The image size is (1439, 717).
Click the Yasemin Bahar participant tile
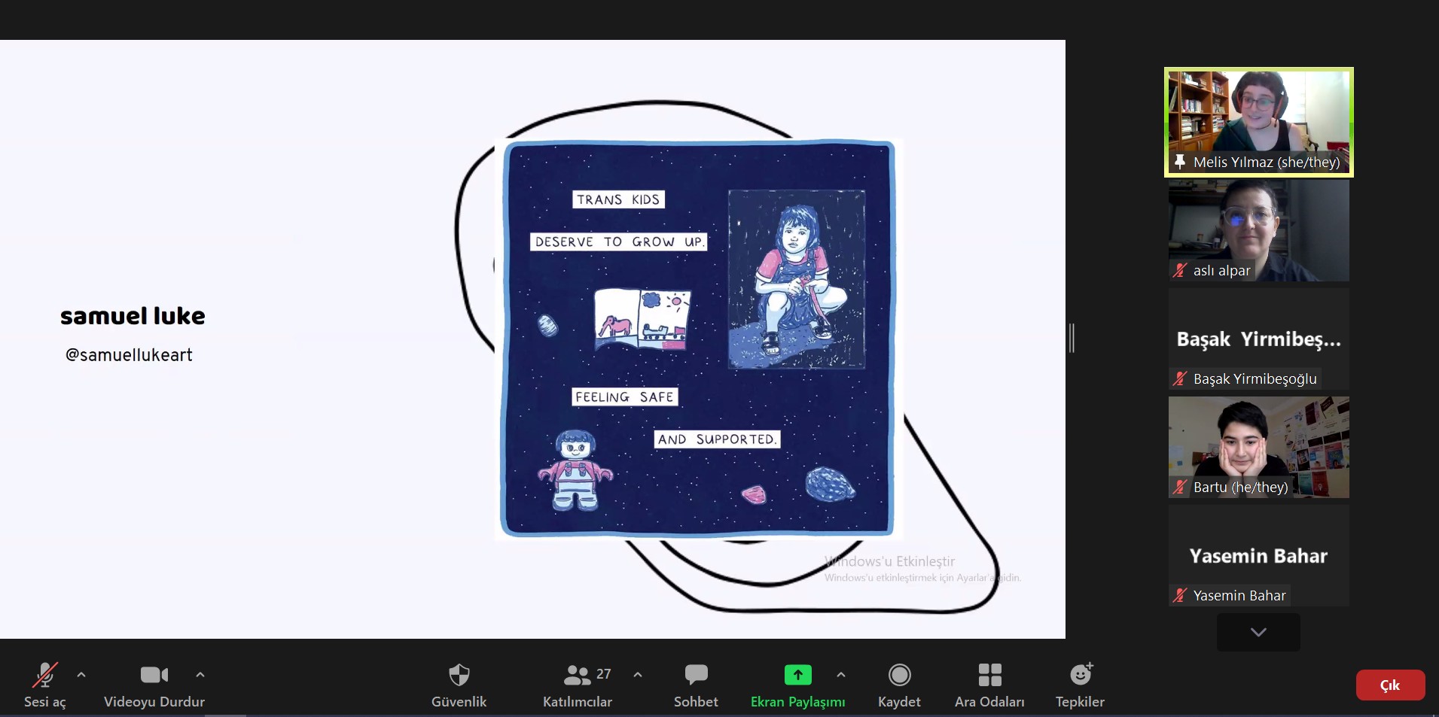click(1258, 555)
